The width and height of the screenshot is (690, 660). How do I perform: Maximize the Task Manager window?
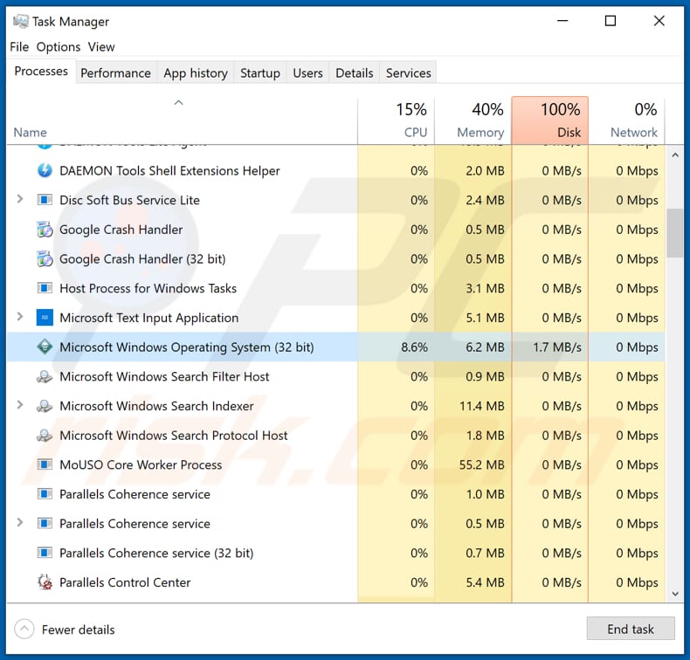pos(611,21)
